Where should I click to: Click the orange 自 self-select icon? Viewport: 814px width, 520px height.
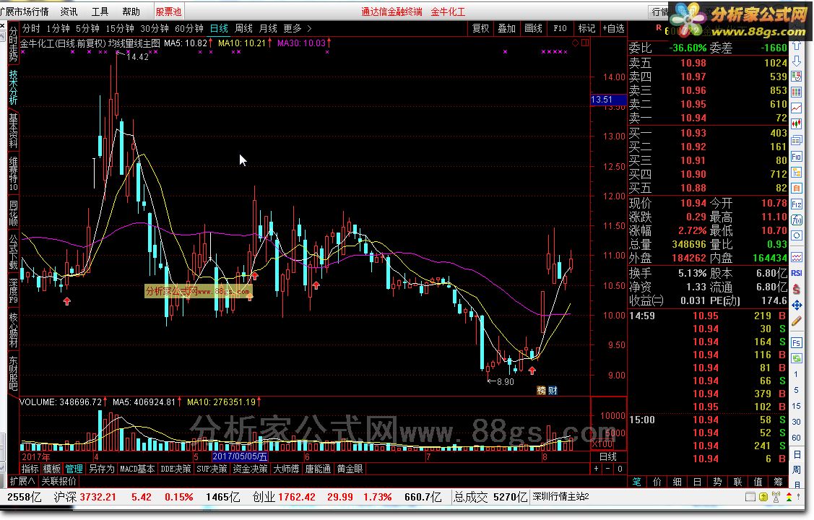click(x=797, y=188)
